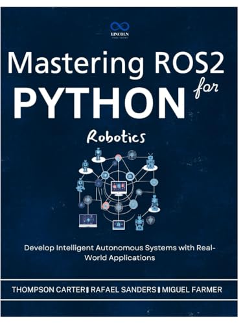Click the cursive word "for"
This screenshot has width=243, height=325.
click(206, 88)
